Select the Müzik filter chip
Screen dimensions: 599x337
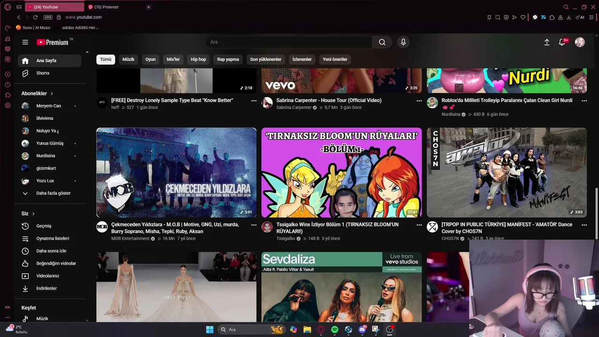click(128, 59)
